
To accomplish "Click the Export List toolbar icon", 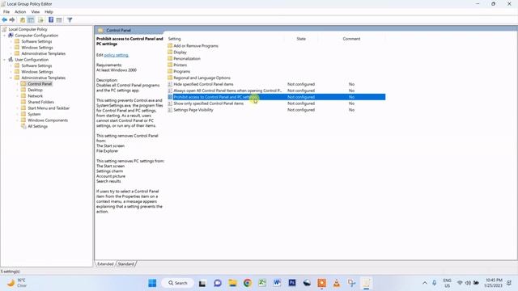I will click(x=40, y=20).
